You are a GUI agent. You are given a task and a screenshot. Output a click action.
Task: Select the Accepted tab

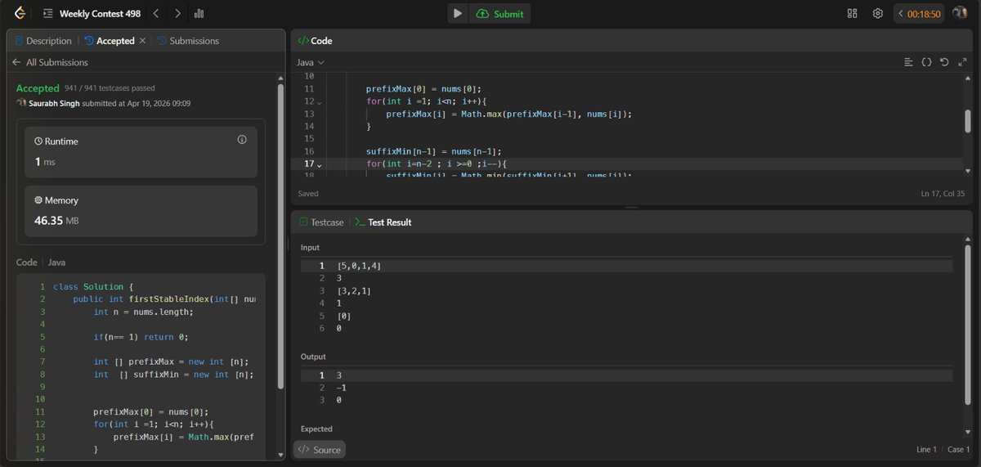[110, 41]
